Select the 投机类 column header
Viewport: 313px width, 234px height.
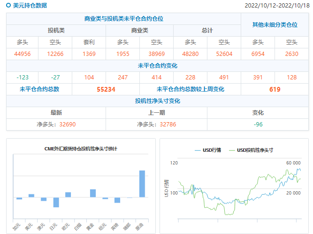tap(56, 31)
